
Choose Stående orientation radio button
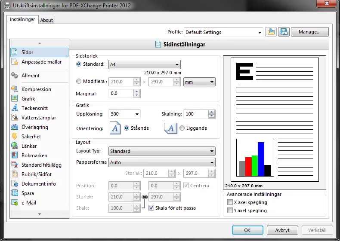127,128
